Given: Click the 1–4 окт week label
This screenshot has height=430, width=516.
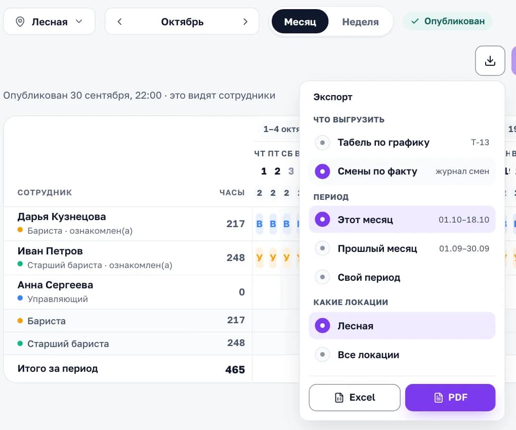Looking at the screenshot, I should click(x=281, y=130).
